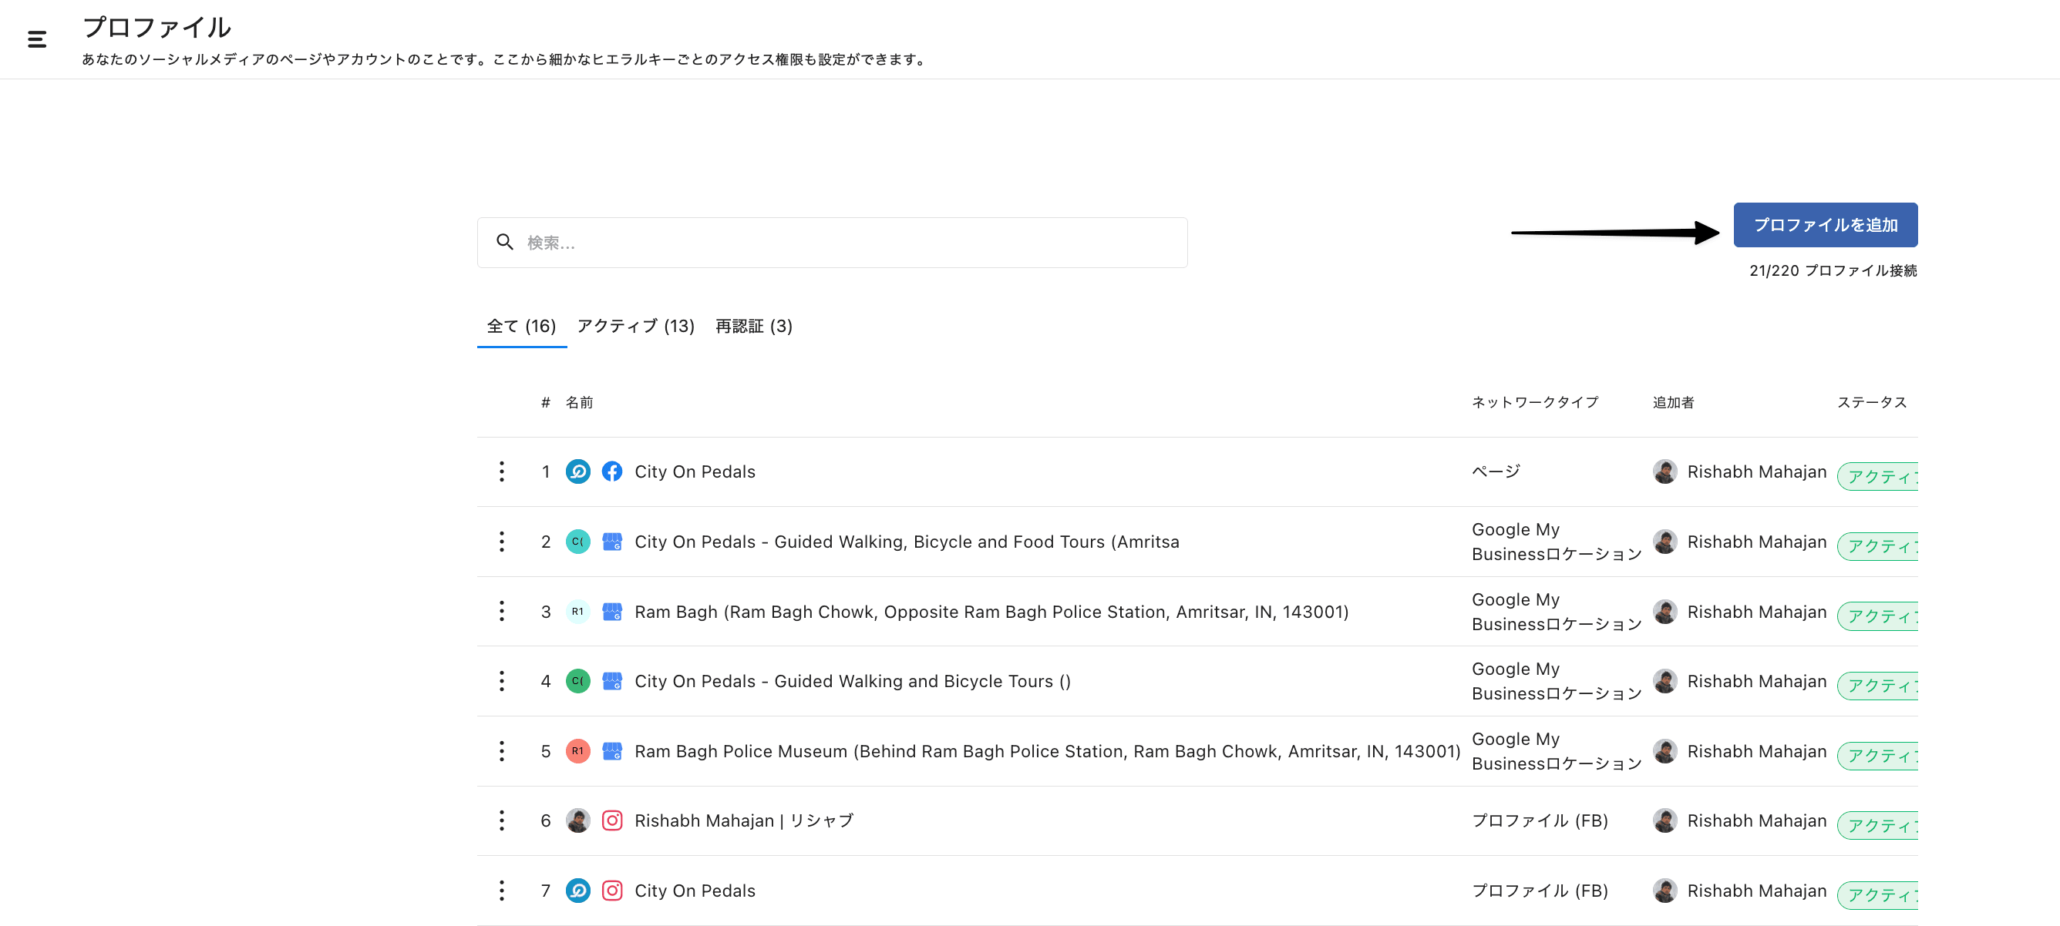
Task: Open three-dot menu for row 1
Action: pos(501,471)
